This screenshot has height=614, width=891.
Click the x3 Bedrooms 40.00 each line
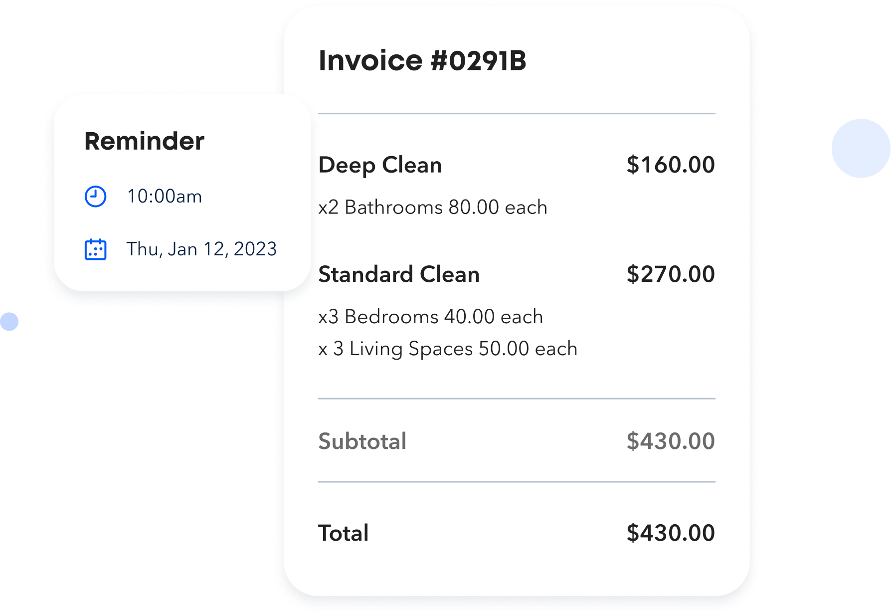point(430,317)
